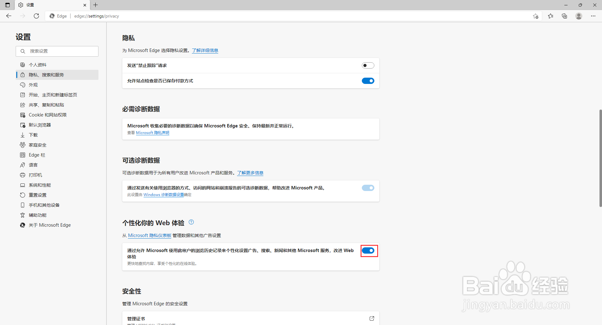Screen dimensions: 602x325
Task: Select the 设置 browser tab
Action: (x=52, y=5)
